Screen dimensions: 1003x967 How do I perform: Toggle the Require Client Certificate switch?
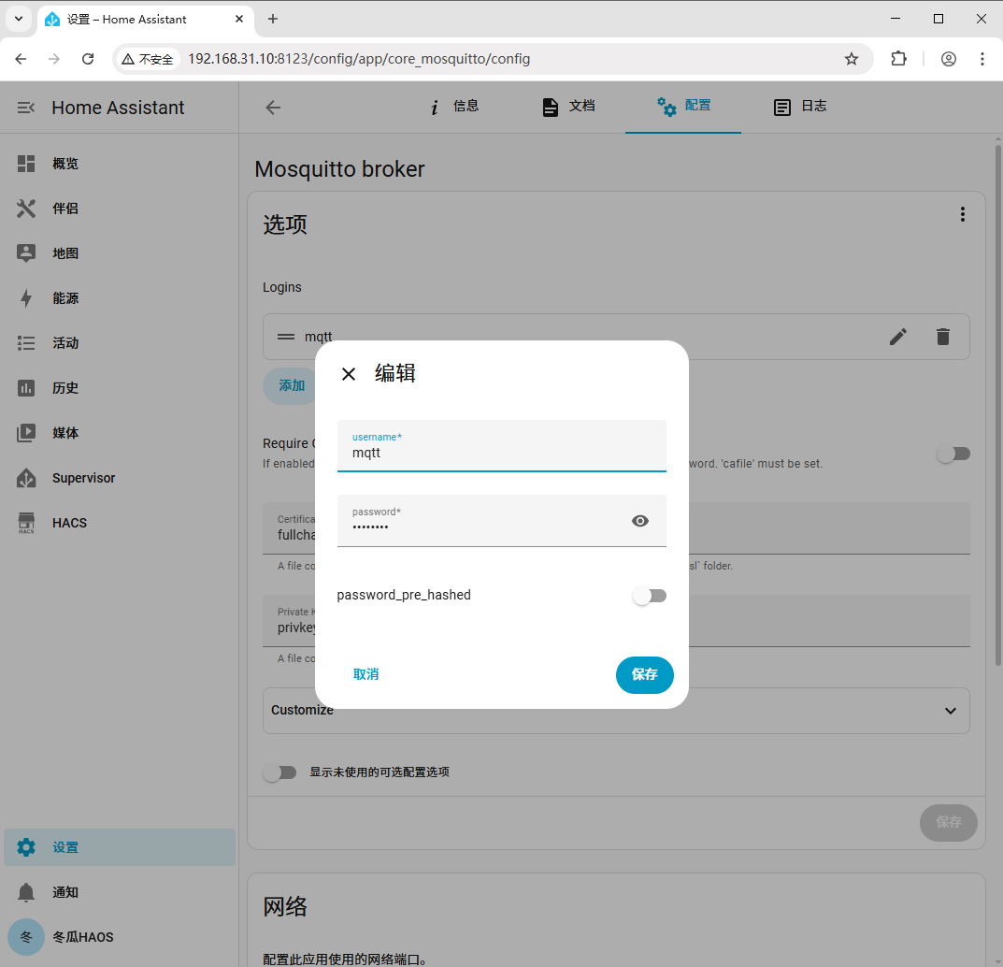coord(953,454)
